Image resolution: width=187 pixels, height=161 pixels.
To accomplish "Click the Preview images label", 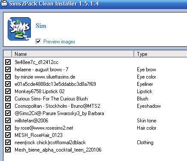I will click(x=59, y=42).
